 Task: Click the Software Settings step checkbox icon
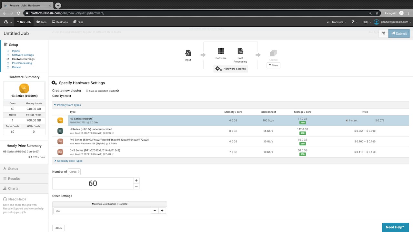8,55
